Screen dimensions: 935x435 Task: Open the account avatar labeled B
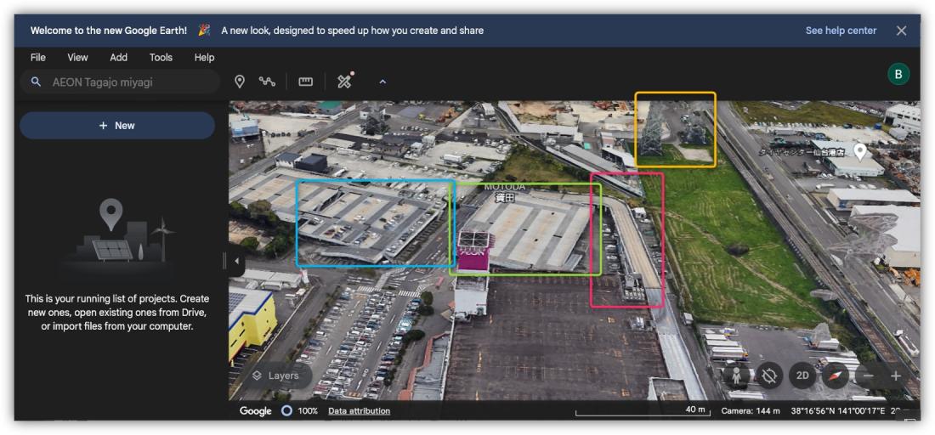[x=898, y=75]
